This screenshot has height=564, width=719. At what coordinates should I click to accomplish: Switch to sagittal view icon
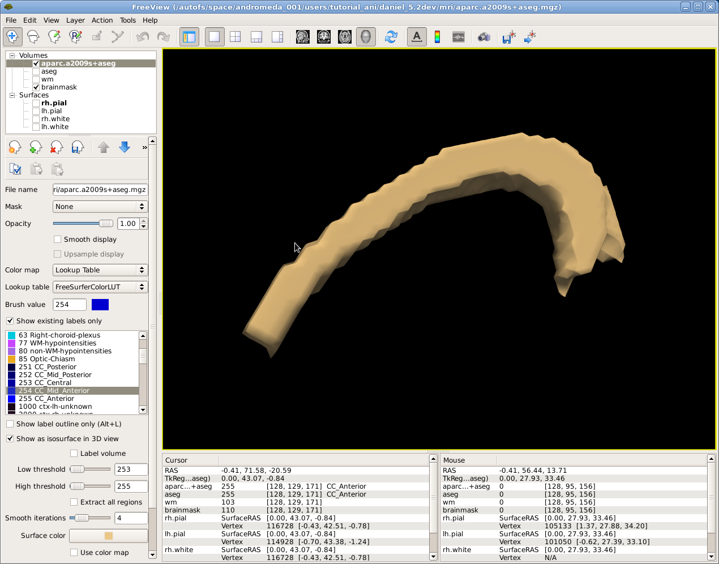[x=303, y=37]
